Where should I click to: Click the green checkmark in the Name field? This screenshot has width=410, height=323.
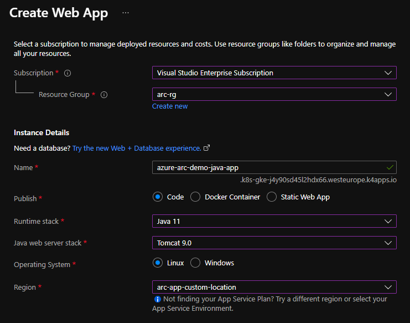(x=390, y=167)
